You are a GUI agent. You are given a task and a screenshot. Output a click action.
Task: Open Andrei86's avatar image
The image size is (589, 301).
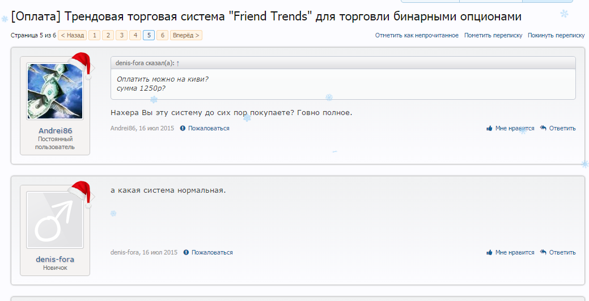point(55,91)
